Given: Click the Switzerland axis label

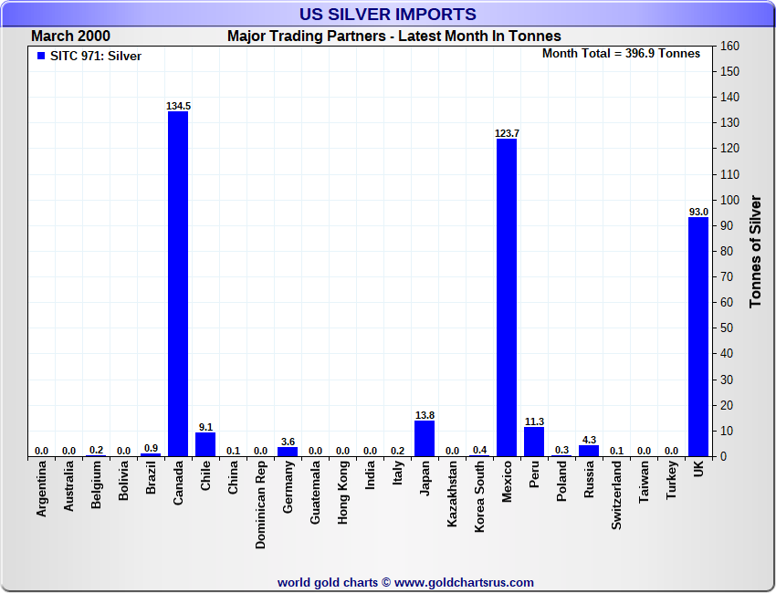Looking at the screenshot, I should [x=616, y=495].
